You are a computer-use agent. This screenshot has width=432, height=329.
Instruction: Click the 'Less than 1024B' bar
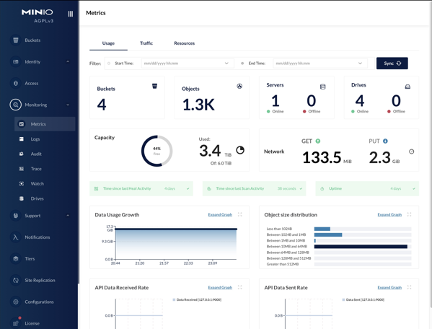pos(322,229)
